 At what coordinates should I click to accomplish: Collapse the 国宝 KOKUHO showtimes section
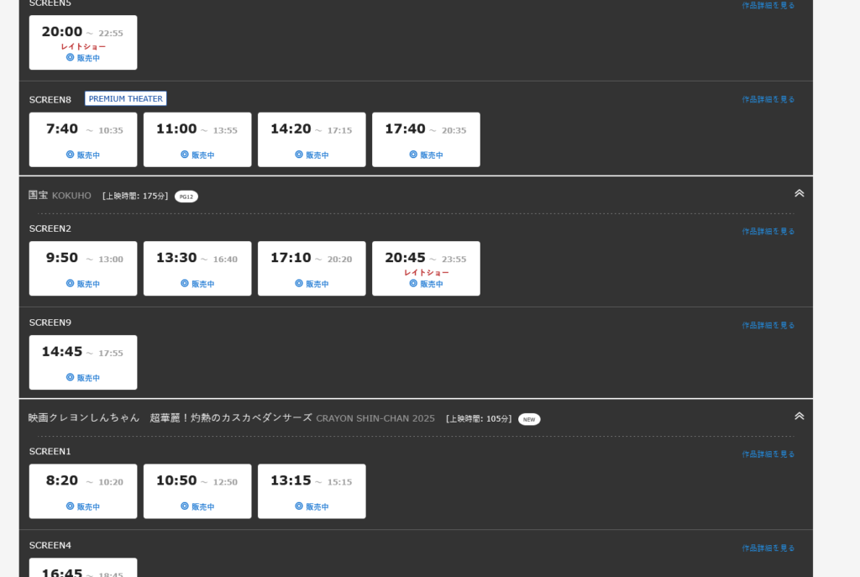point(799,193)
